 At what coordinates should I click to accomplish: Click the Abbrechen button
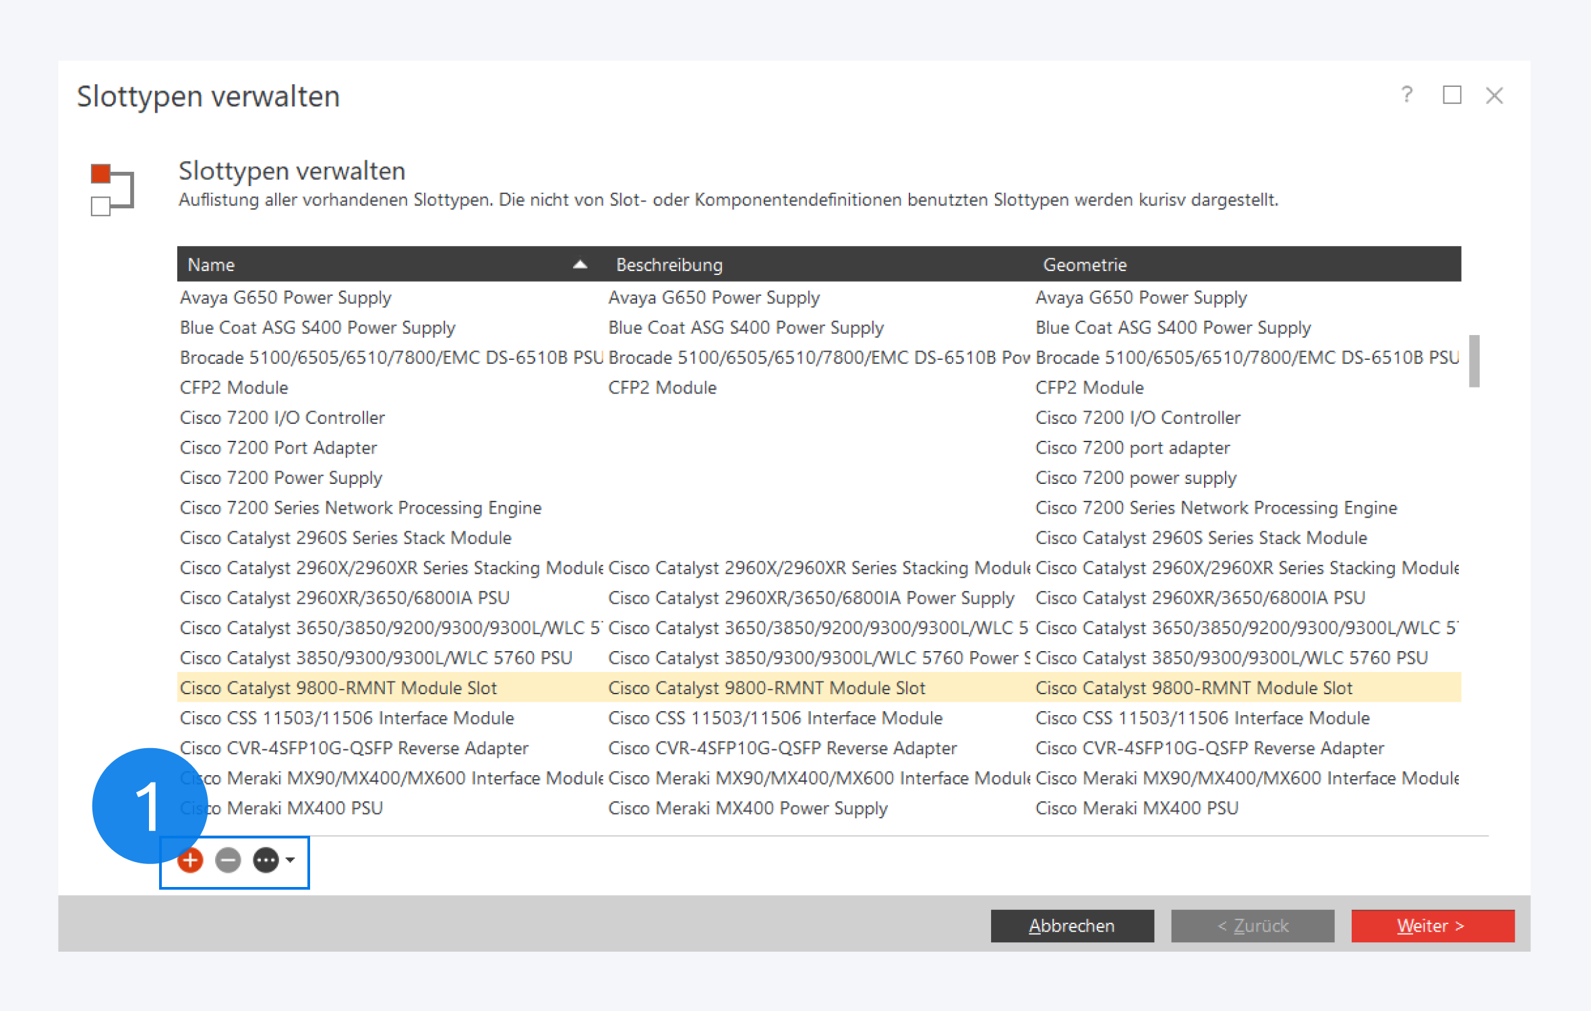(1071, 925)
